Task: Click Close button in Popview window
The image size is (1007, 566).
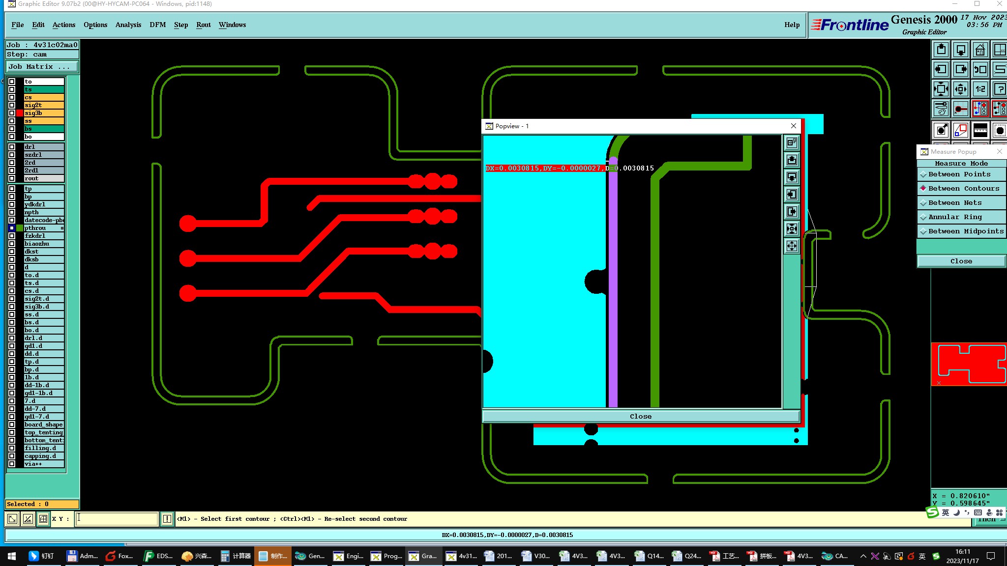Action: 640,416
